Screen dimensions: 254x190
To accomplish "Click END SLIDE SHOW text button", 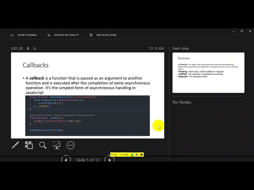I will point(106,35).
